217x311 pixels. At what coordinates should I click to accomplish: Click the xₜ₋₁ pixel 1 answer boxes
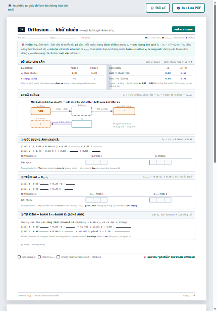pyautogui.click(x=97, y=200)
